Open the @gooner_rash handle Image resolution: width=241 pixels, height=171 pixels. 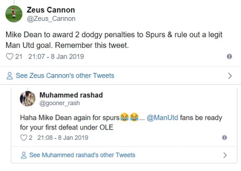[x=60, y=103]
